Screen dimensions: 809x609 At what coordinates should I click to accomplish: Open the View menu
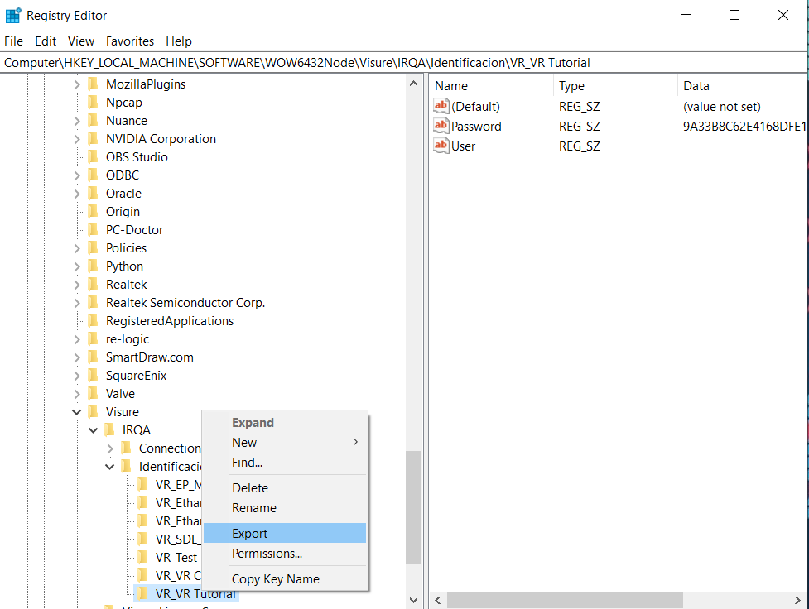tap(81, 41)
